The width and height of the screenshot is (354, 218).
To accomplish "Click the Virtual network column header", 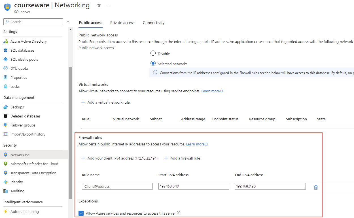I will click(126, 119).
